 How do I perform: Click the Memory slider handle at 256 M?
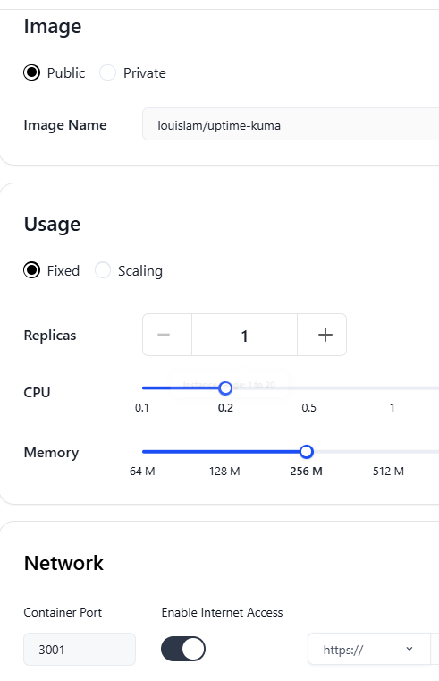coord(307,452)
